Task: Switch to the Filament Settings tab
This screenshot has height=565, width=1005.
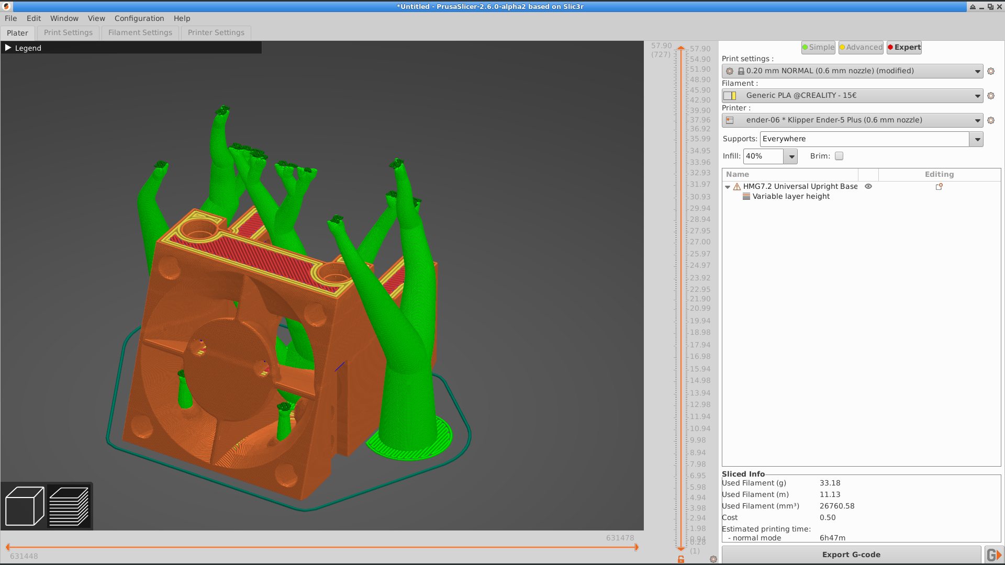Action: pos(140,32)
